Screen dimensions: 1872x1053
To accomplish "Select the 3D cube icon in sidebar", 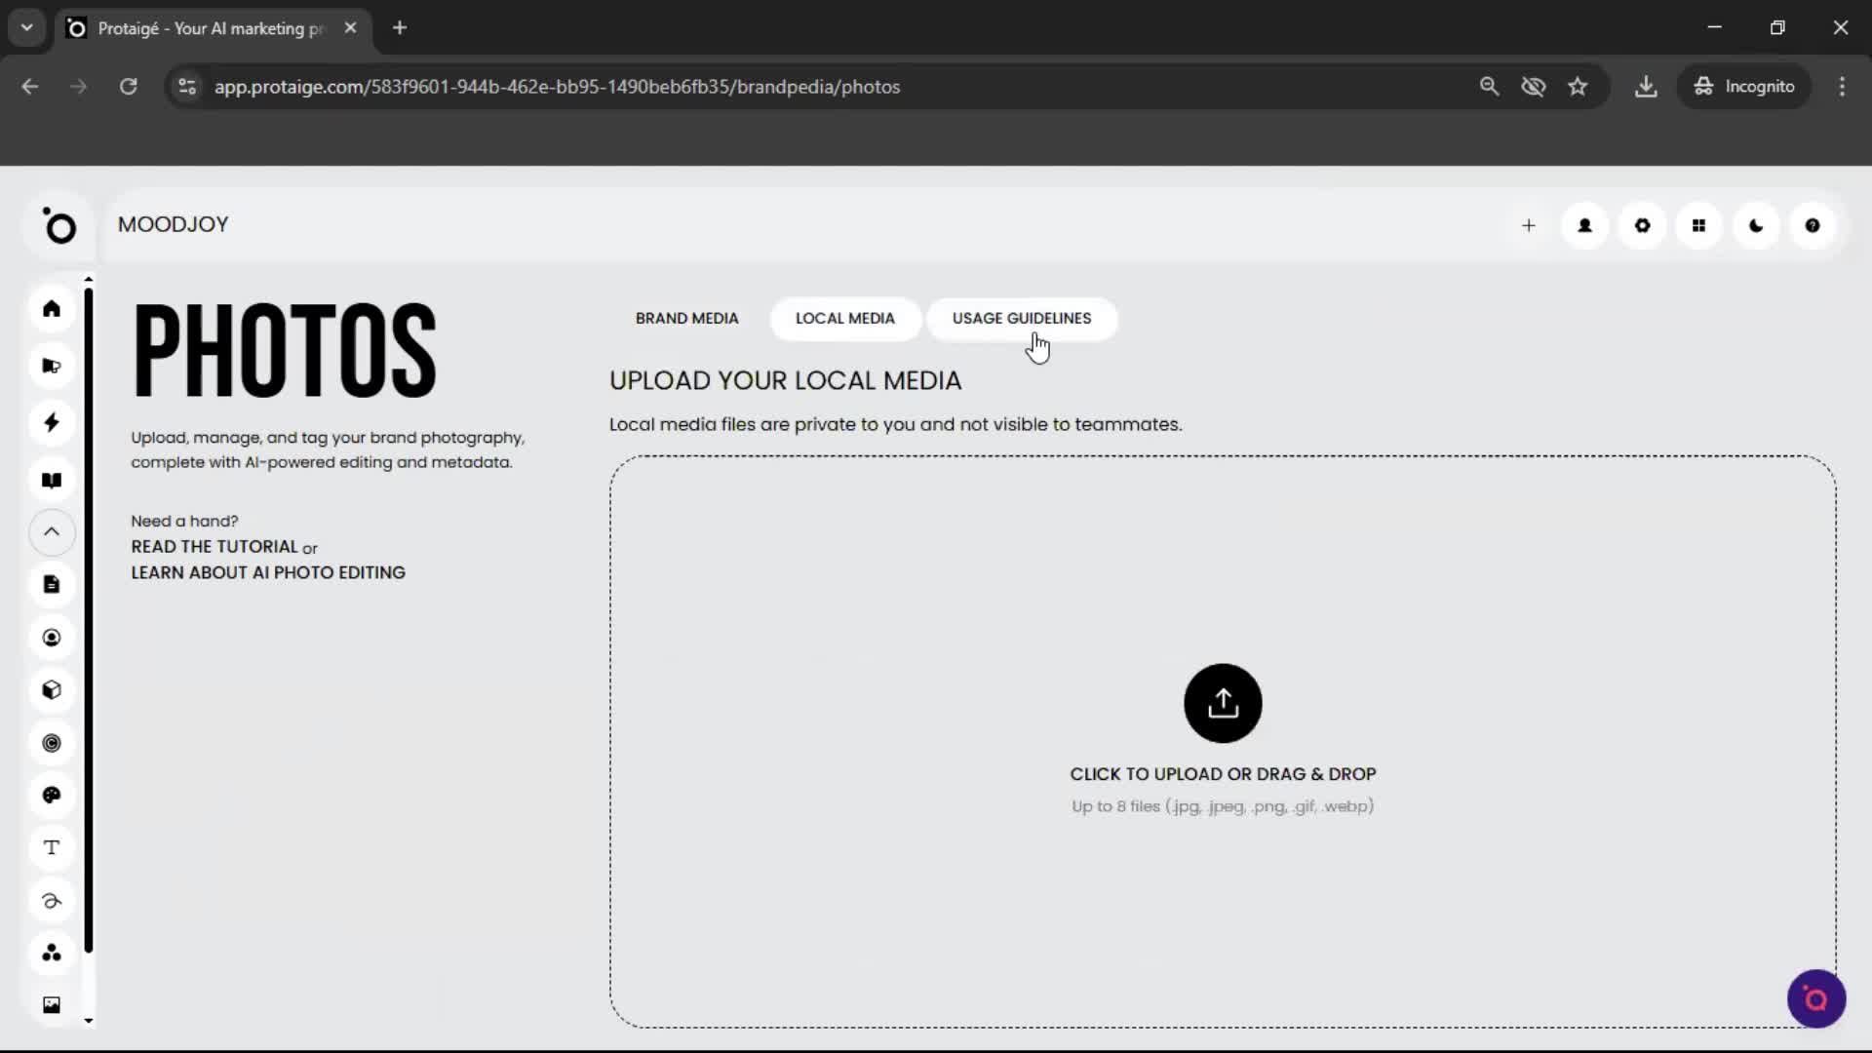I will pyautogui.click(x=52, y=690).
